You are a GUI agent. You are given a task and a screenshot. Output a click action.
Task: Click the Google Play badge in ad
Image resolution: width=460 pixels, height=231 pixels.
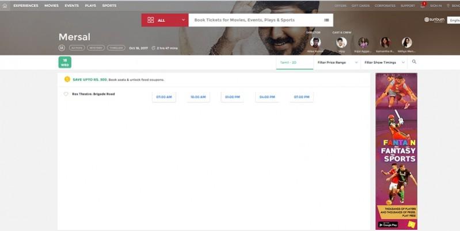coord(388,225)
